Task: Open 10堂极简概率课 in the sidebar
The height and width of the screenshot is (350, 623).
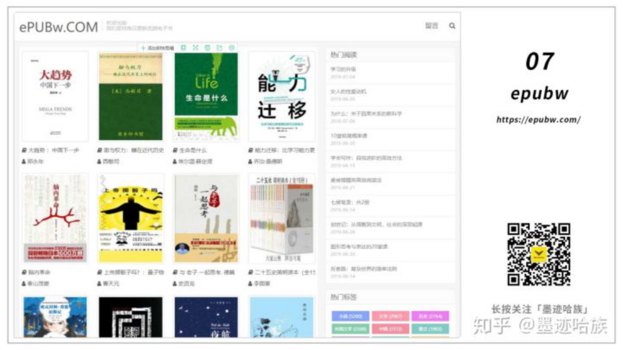Action: 348,136
